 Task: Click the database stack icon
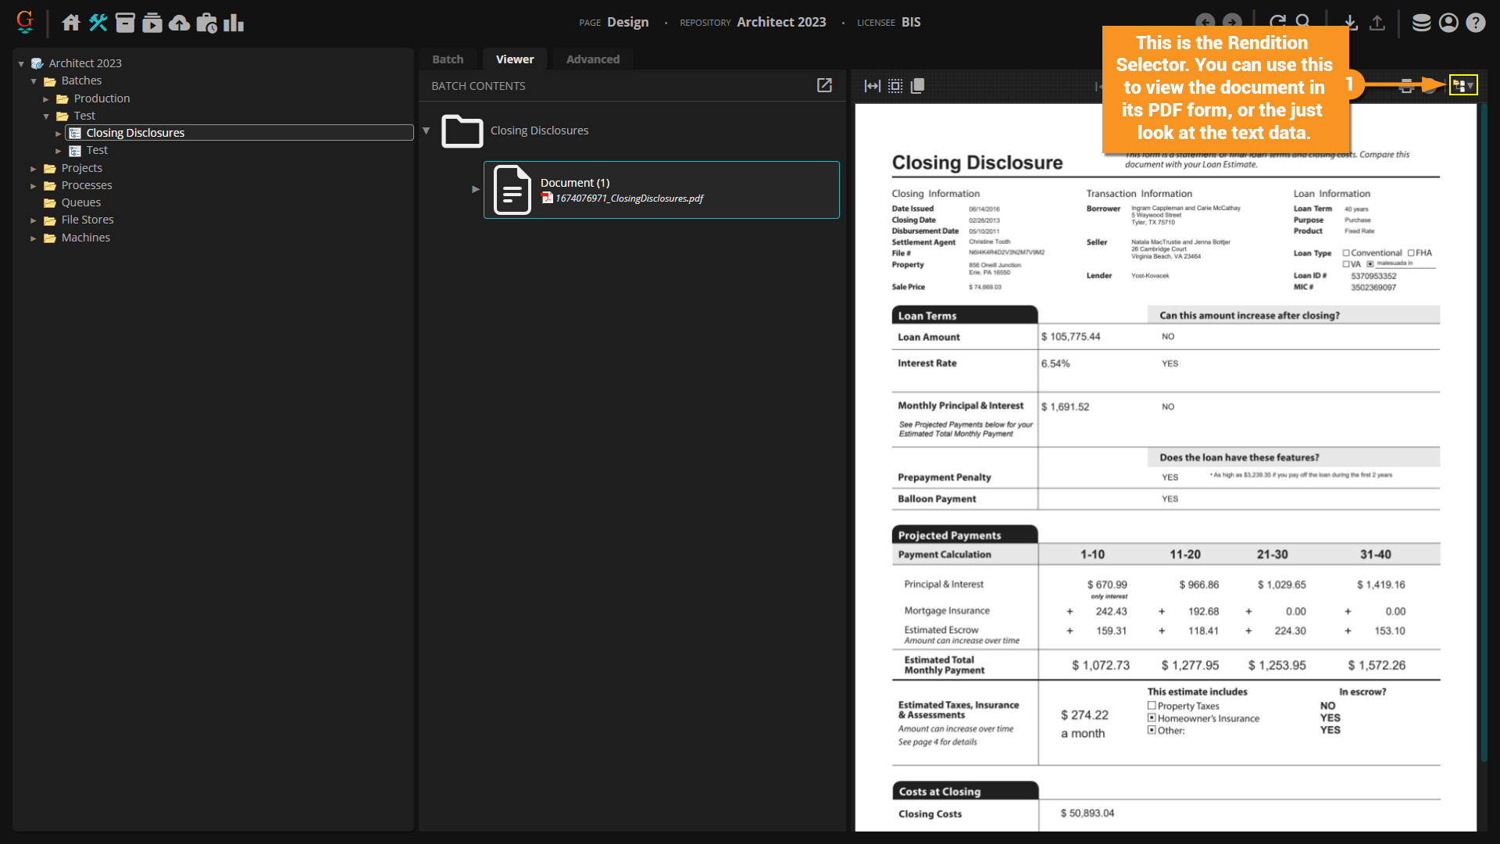(1421, 23)
